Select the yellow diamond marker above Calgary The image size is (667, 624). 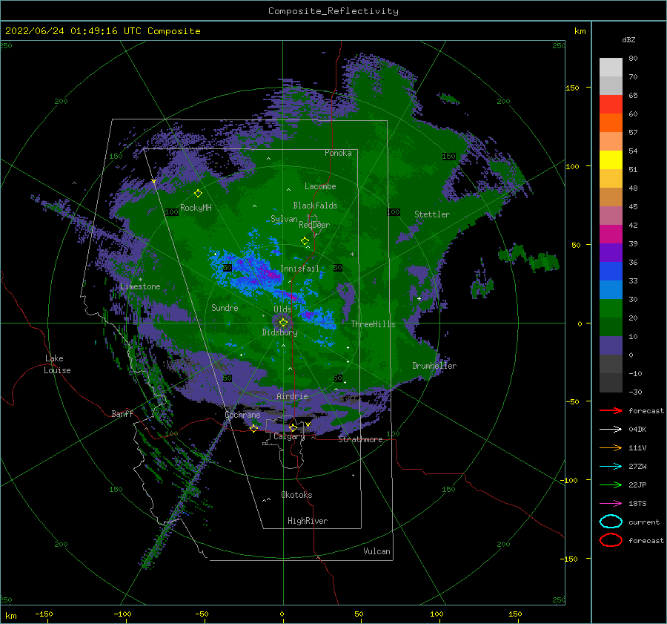pyautogui.click(x=293, y=427)
